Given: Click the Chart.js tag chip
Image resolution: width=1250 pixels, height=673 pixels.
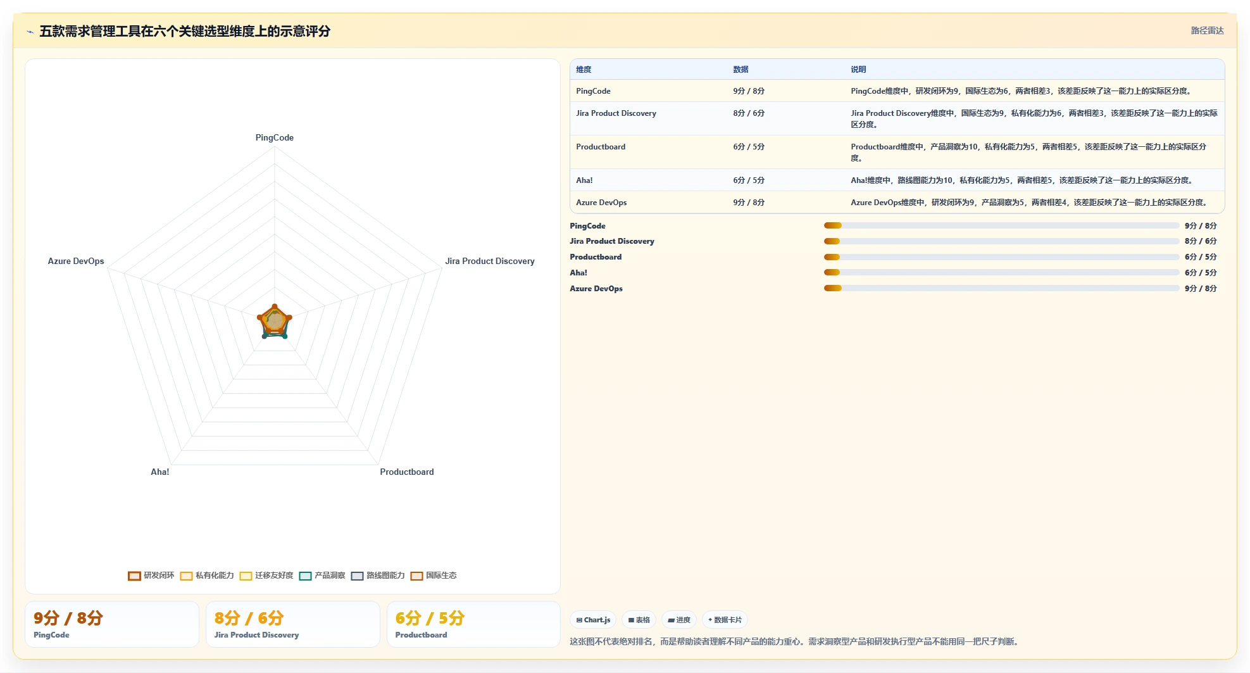Looking at the screenshot, I should coord(593,620).
